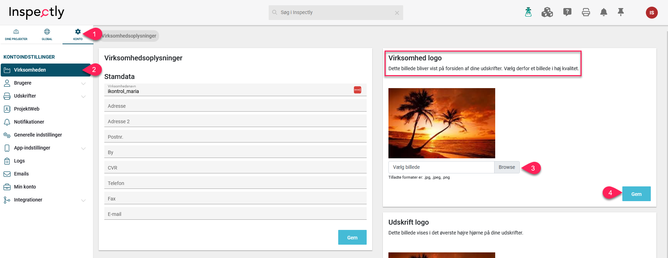Open Generelle indstillinger sidebar item
Image resolution: width=668 pixels, height=258 pixels.
click(x=46, y=135)
